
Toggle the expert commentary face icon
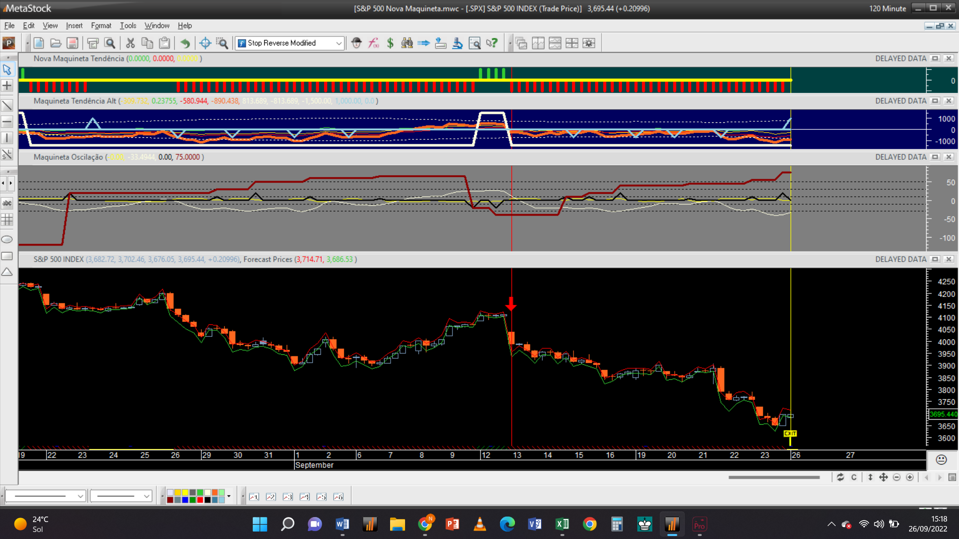click(x=941, y=460)
